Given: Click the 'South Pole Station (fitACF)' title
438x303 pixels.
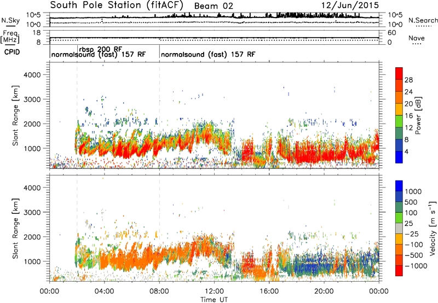Looking at the screenshot, I should (117, 5).
